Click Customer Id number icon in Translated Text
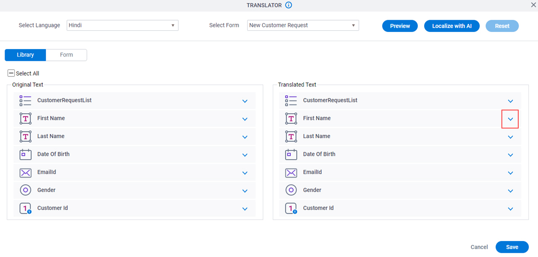 click(x=291, y=208)
